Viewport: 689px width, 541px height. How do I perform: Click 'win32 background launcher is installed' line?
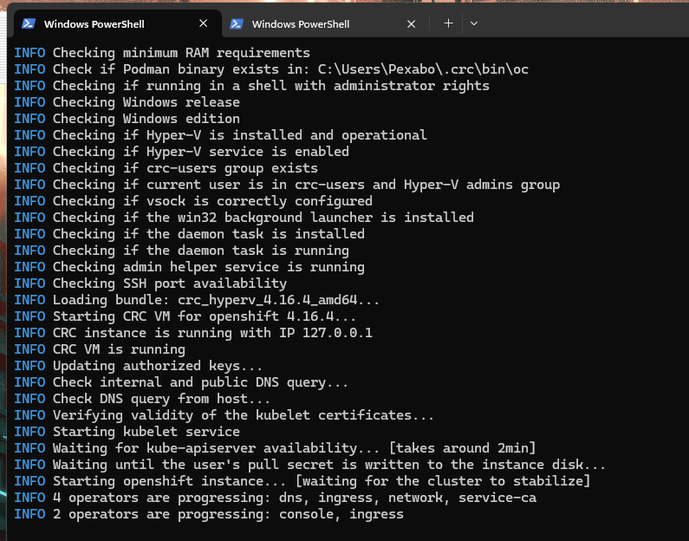coord(244,218)
